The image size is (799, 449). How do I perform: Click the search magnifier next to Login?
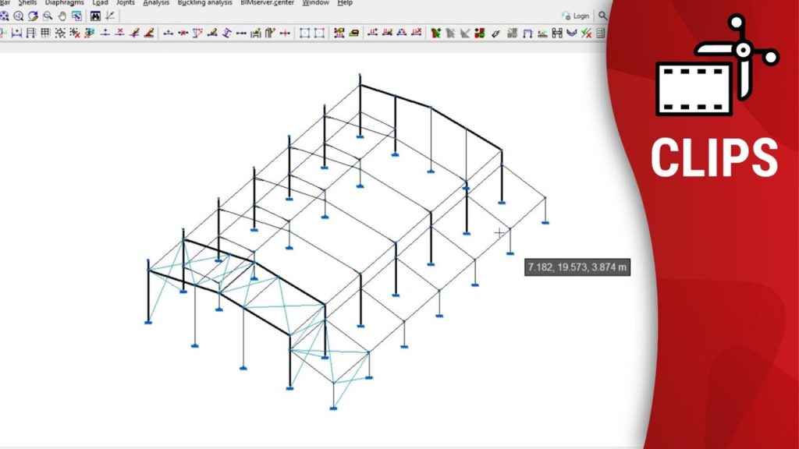[604, 16]
